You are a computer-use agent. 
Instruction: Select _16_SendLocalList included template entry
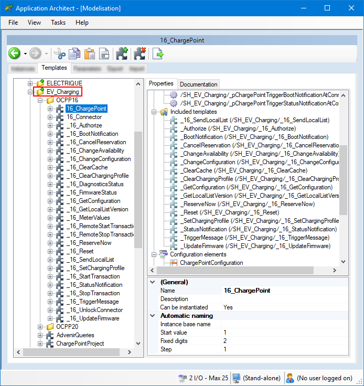pos(255,120)
